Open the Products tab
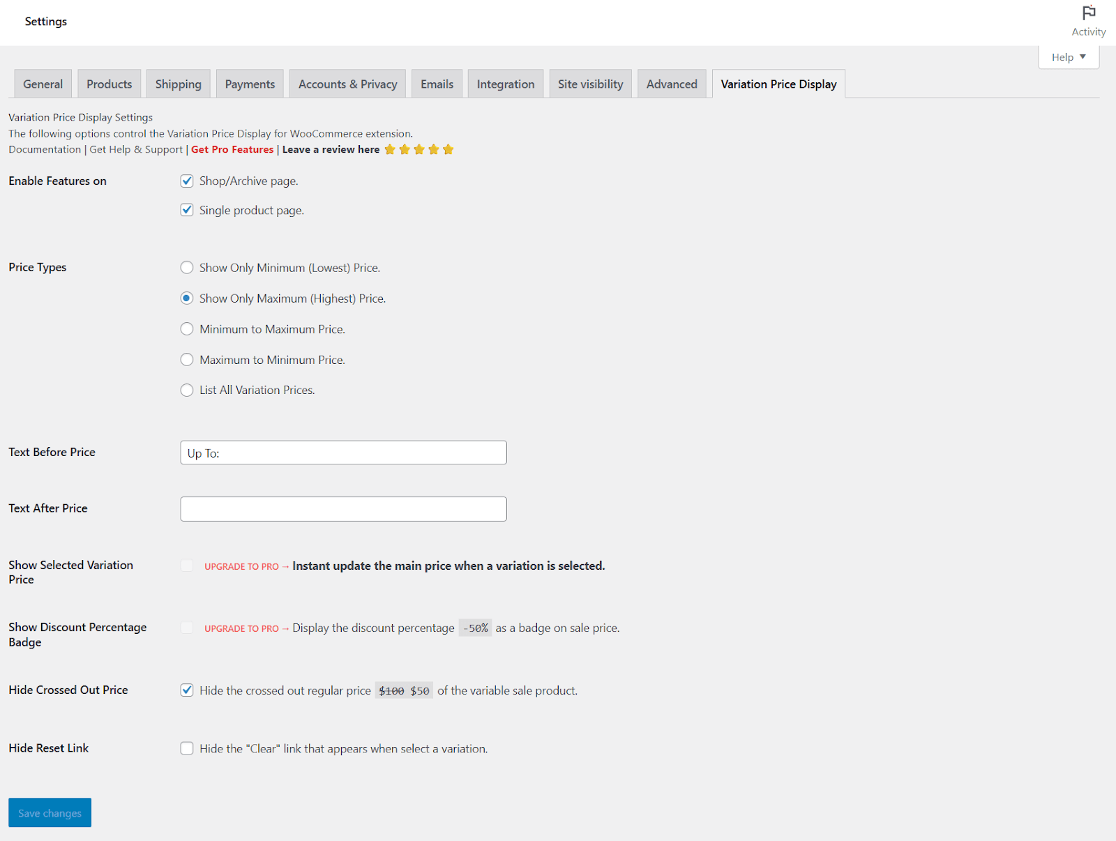Viewport: 1116px width, 841px height. click(109, 84)
